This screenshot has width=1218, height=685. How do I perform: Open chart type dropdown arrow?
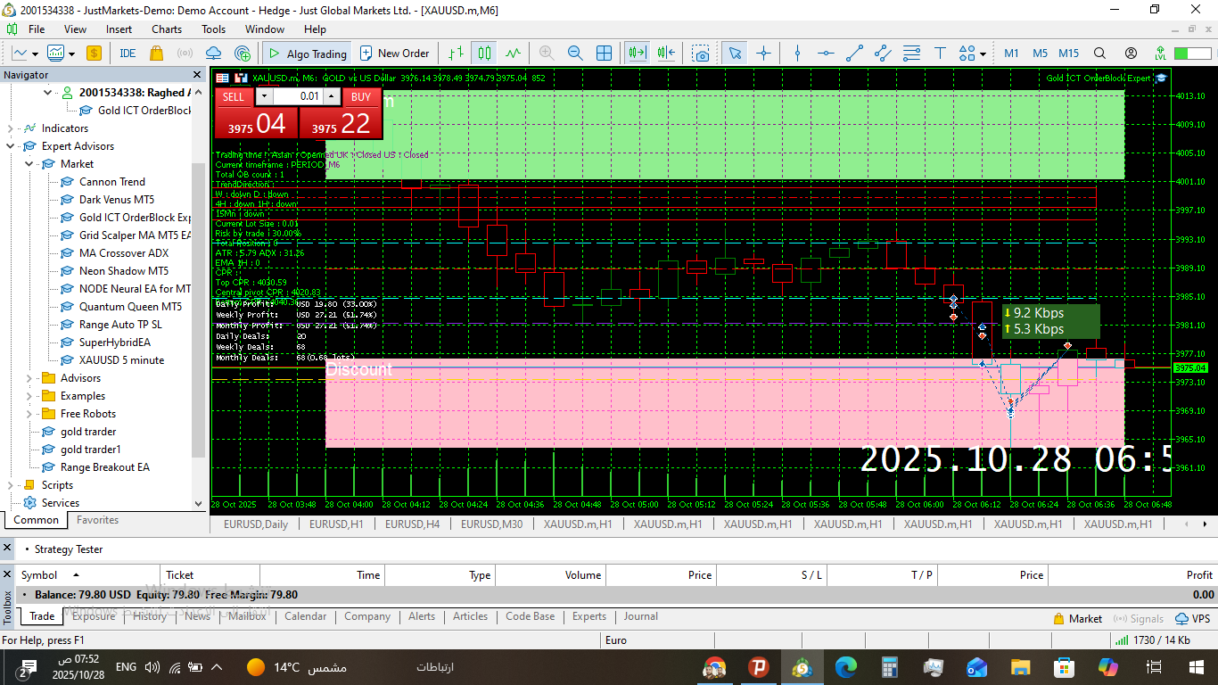[34, 54]
